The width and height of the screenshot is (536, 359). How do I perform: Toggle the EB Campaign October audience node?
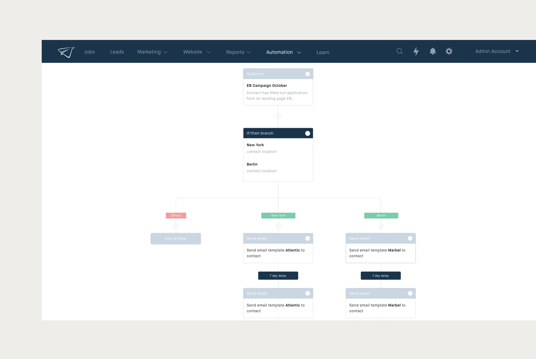tap(308, 74)
